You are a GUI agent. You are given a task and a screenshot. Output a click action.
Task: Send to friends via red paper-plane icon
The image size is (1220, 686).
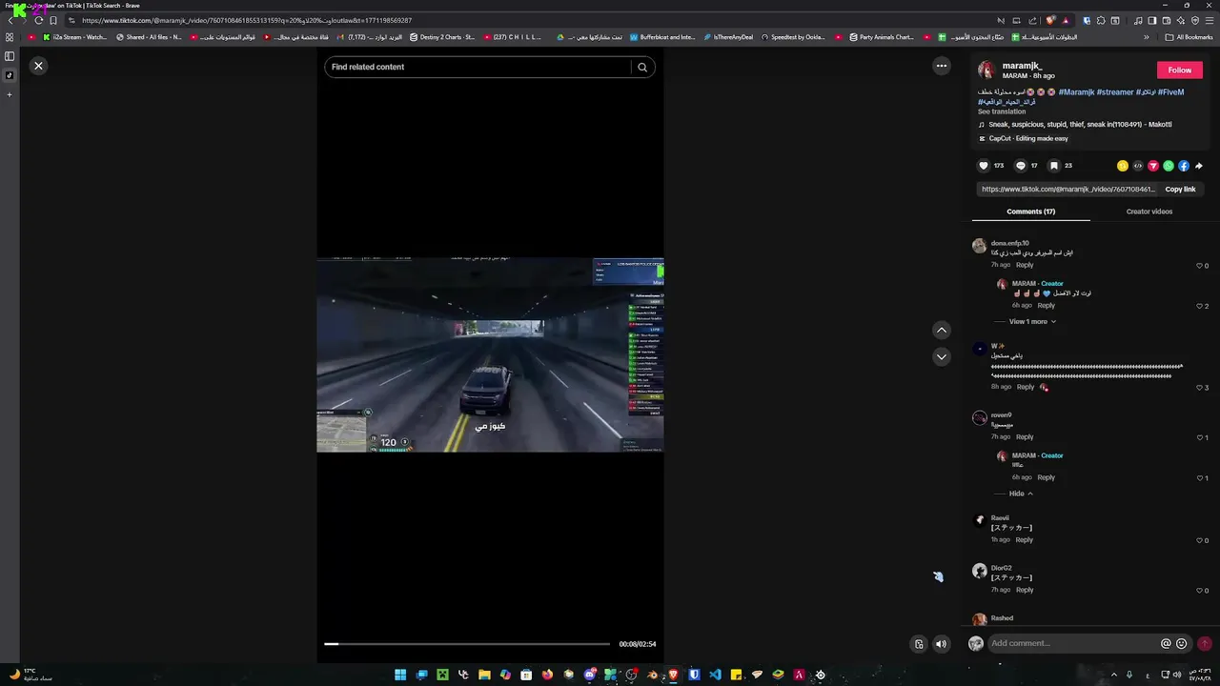tap(1153, 166)
